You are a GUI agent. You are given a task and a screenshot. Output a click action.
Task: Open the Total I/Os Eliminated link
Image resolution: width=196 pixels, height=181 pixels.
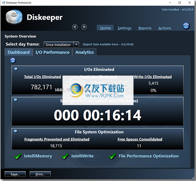pos(42,77)
